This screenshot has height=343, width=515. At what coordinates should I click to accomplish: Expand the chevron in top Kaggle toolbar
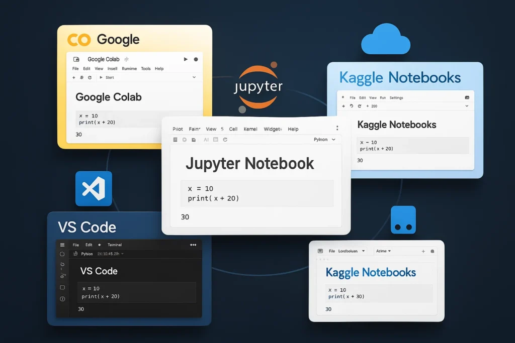pos(467,106)
